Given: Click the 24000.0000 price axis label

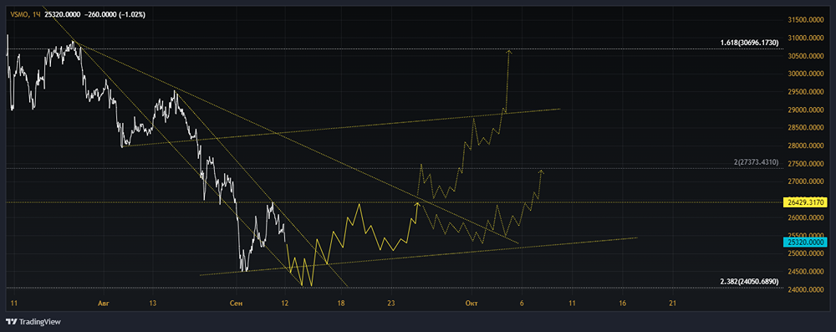Looking at the screenshot, I should [x=806, y=290].
